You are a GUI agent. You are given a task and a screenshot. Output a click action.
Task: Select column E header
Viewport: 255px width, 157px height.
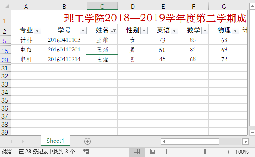click(163, 6)
